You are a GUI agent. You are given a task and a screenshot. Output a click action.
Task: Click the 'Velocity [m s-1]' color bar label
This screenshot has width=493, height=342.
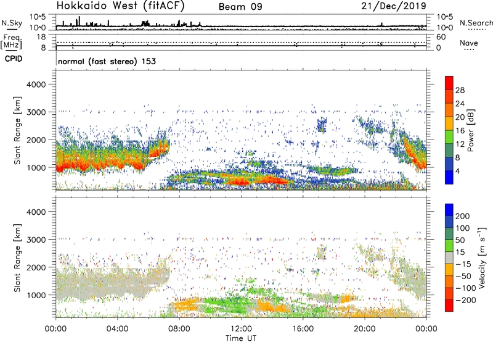pos(483,257)
